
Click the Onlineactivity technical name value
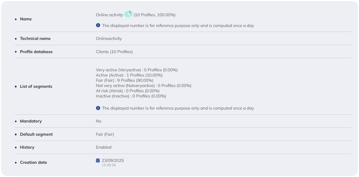click(109, 39)
